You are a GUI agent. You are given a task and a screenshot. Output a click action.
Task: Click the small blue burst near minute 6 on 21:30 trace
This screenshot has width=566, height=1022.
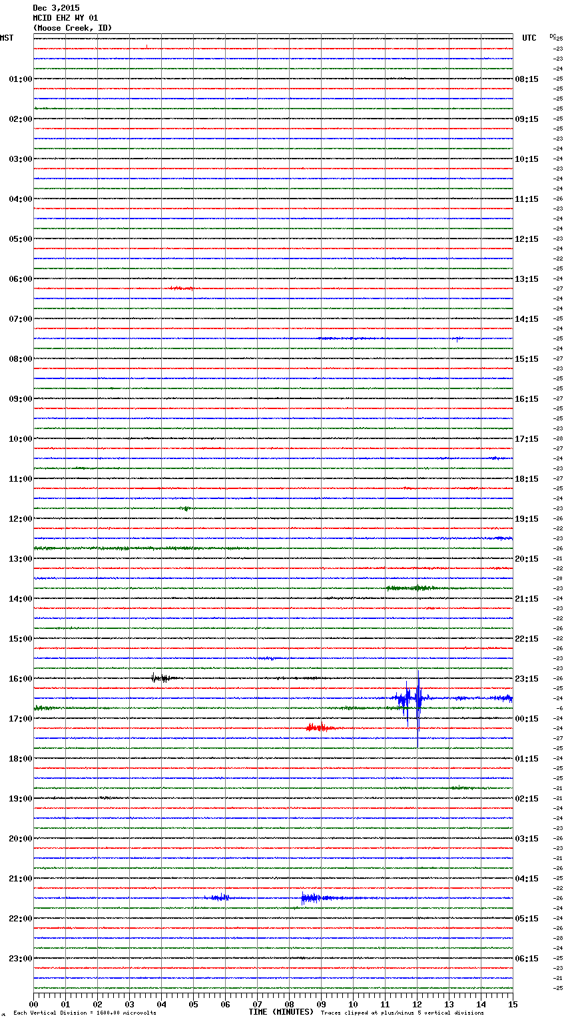pyautogui.click(x=218, y=898)
